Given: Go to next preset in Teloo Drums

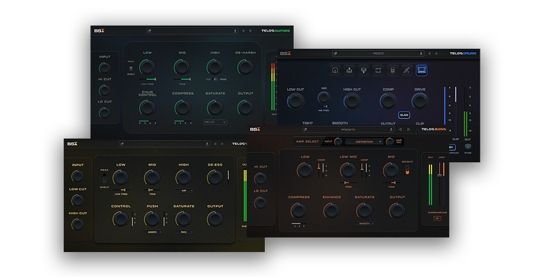Looking at the screenshot, I should pyautogui.click(x=437, y=54).
